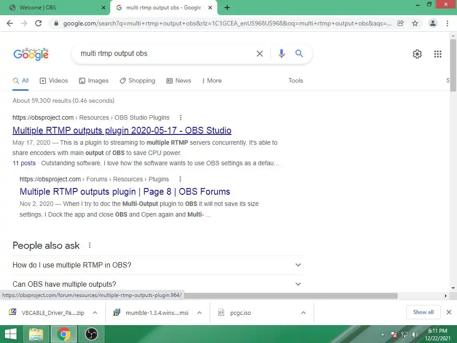Click the Google holiday logo
This screenshot has width=457, height=343.
click(31, 54)
